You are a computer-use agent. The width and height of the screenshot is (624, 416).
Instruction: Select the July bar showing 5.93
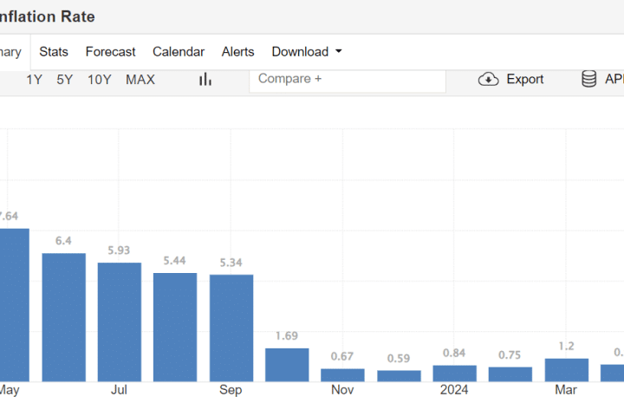point(120,322)
